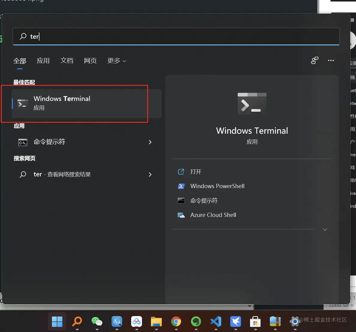Open File Explorer from the taskbar
Image resolution: width=356 pixels, height=332 pixels.
(x=156, y=322)
